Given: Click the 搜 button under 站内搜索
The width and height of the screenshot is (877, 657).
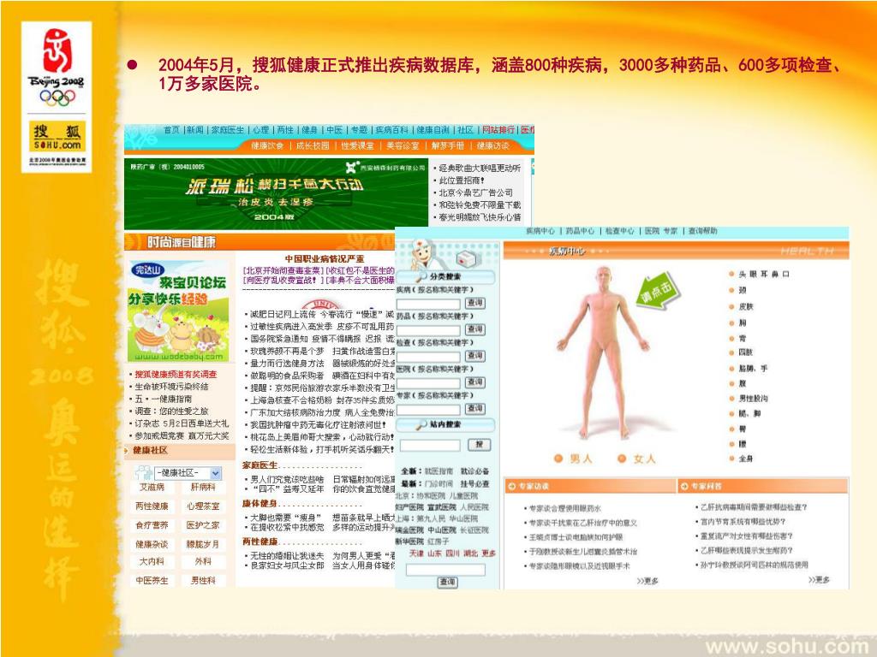Looking at the screenshot, I should coord(480,445).
